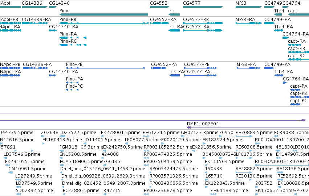The width and height of the screenshot is (309, 196).
Task: Click the Iris-RA transcript label
Action: pyautogui.click(x=176, y=27)
